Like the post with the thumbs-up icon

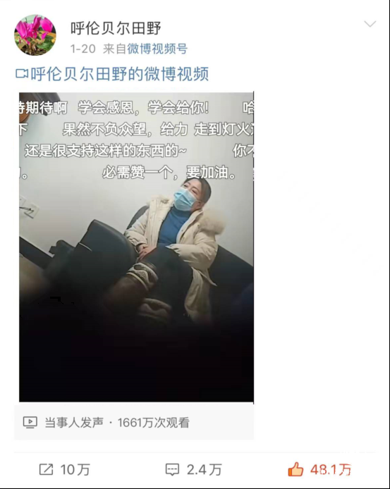[x=295, y=469]
